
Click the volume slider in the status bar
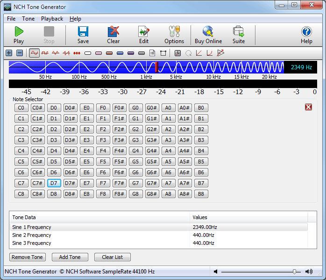pos(294,272)
